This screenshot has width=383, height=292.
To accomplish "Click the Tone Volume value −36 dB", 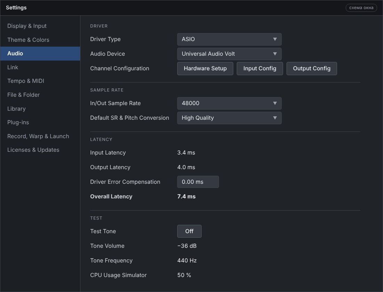I will point(187,246).
